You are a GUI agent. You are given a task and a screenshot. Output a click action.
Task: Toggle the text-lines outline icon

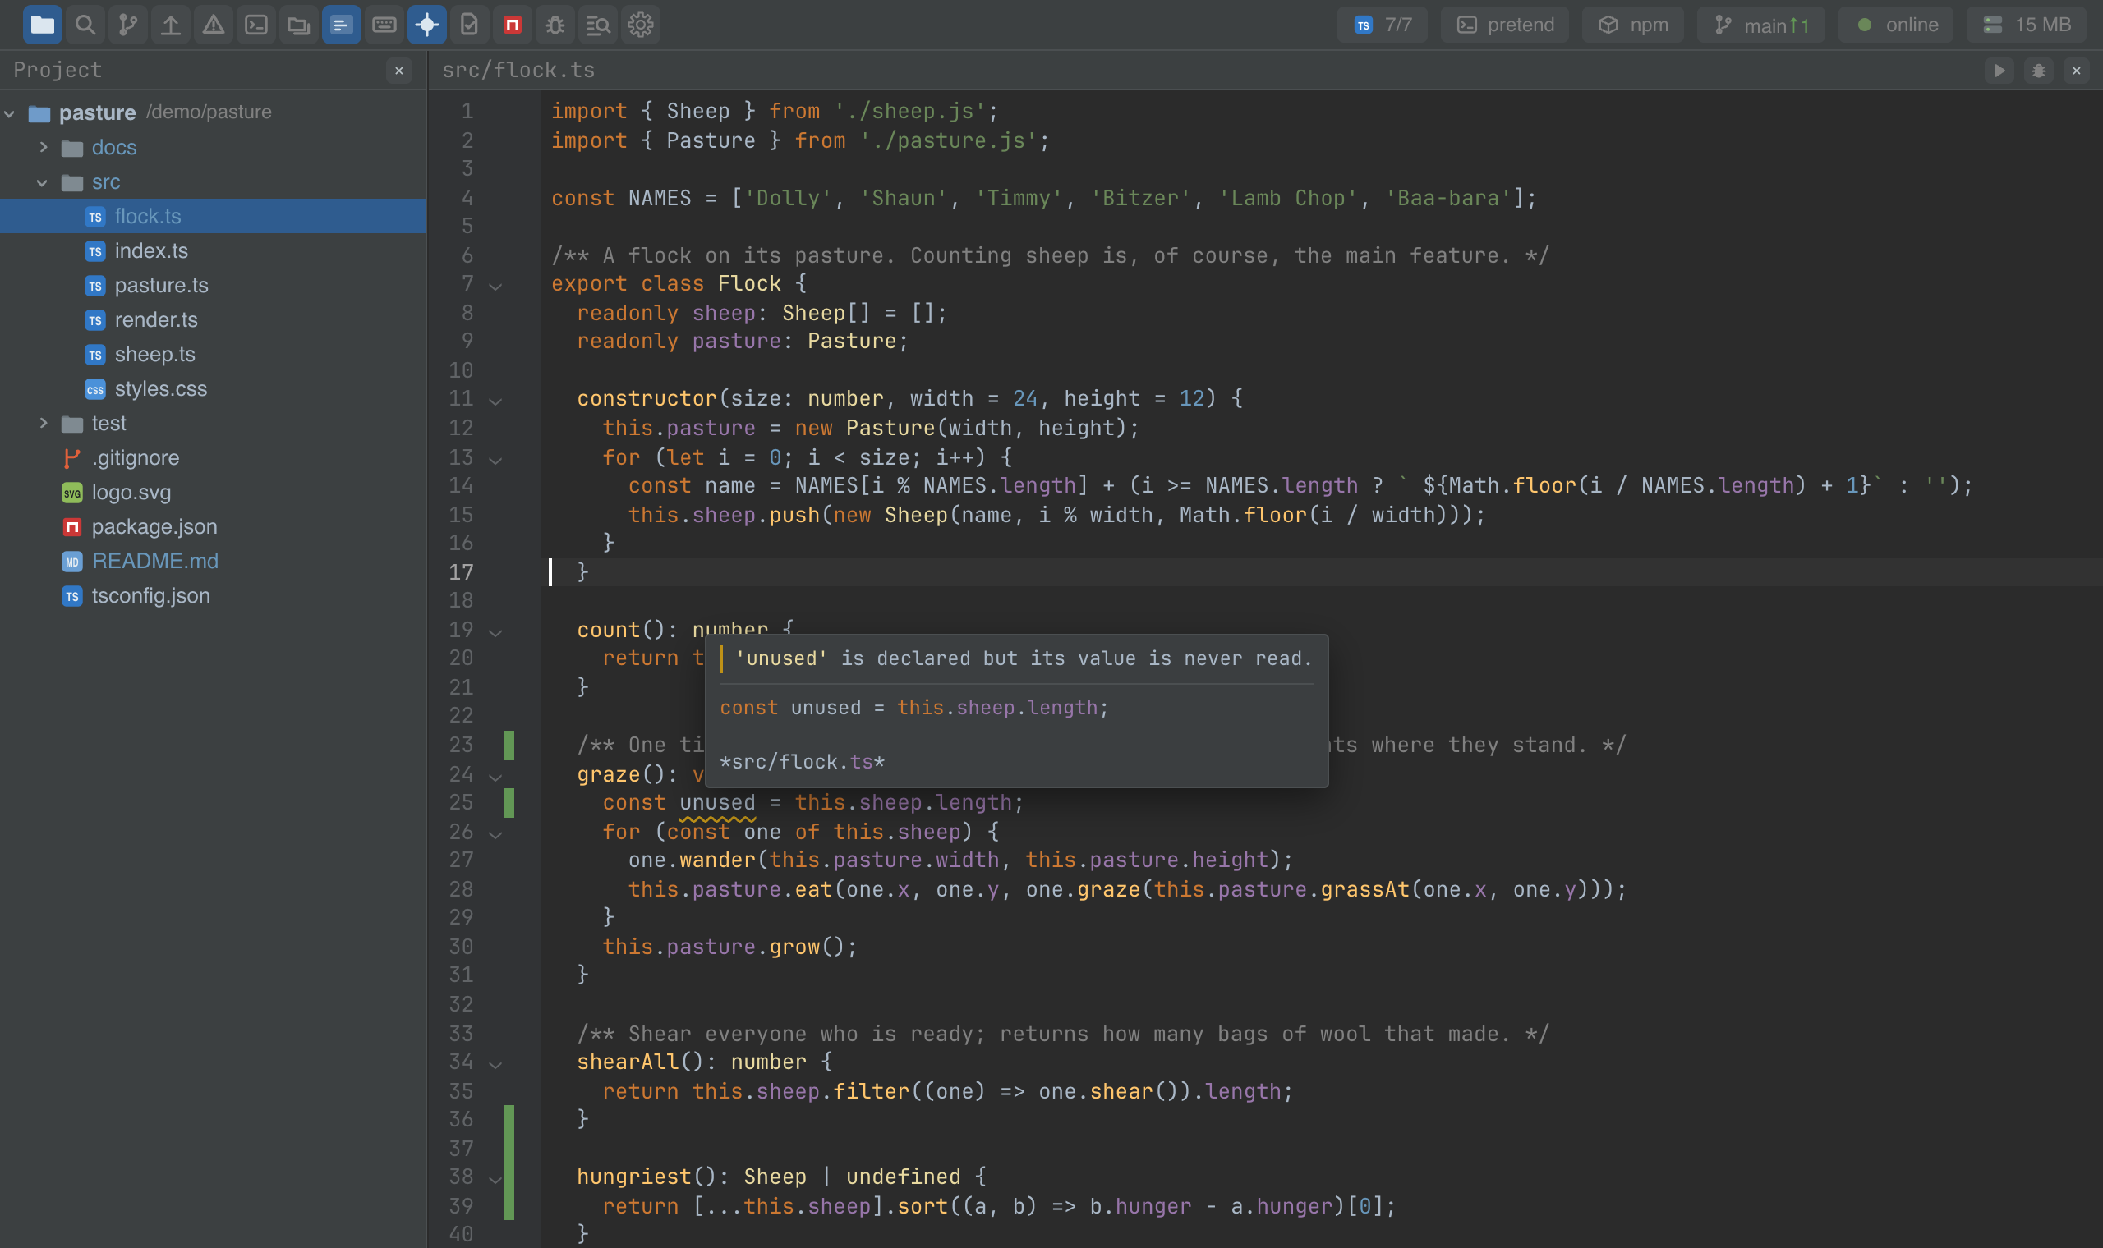[342, 25]
